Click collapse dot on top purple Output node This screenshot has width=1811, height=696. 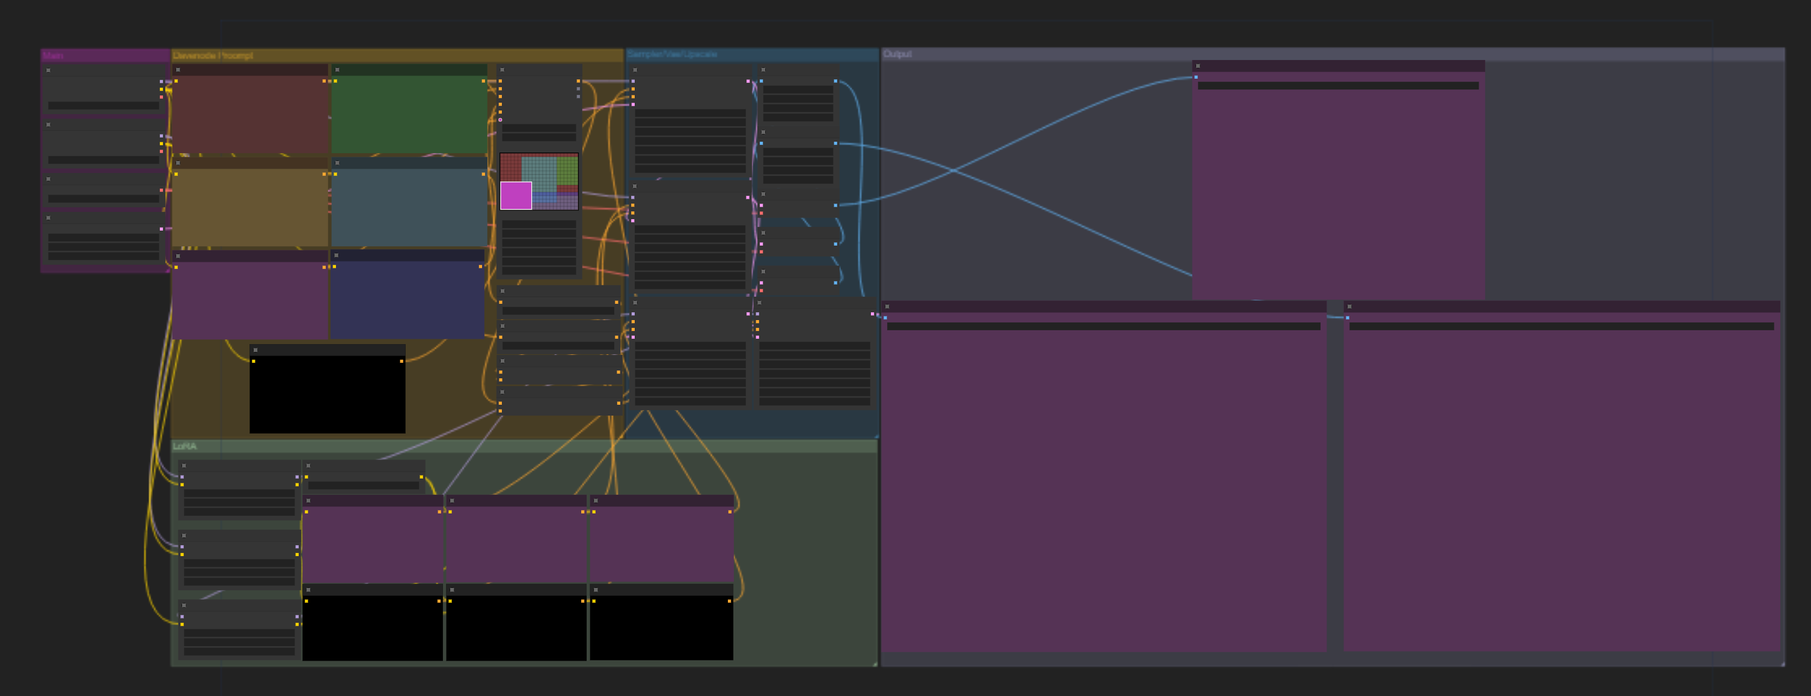[1198, 66]
